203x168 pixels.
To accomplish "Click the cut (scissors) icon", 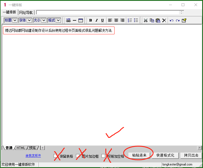I will (145, 20).
